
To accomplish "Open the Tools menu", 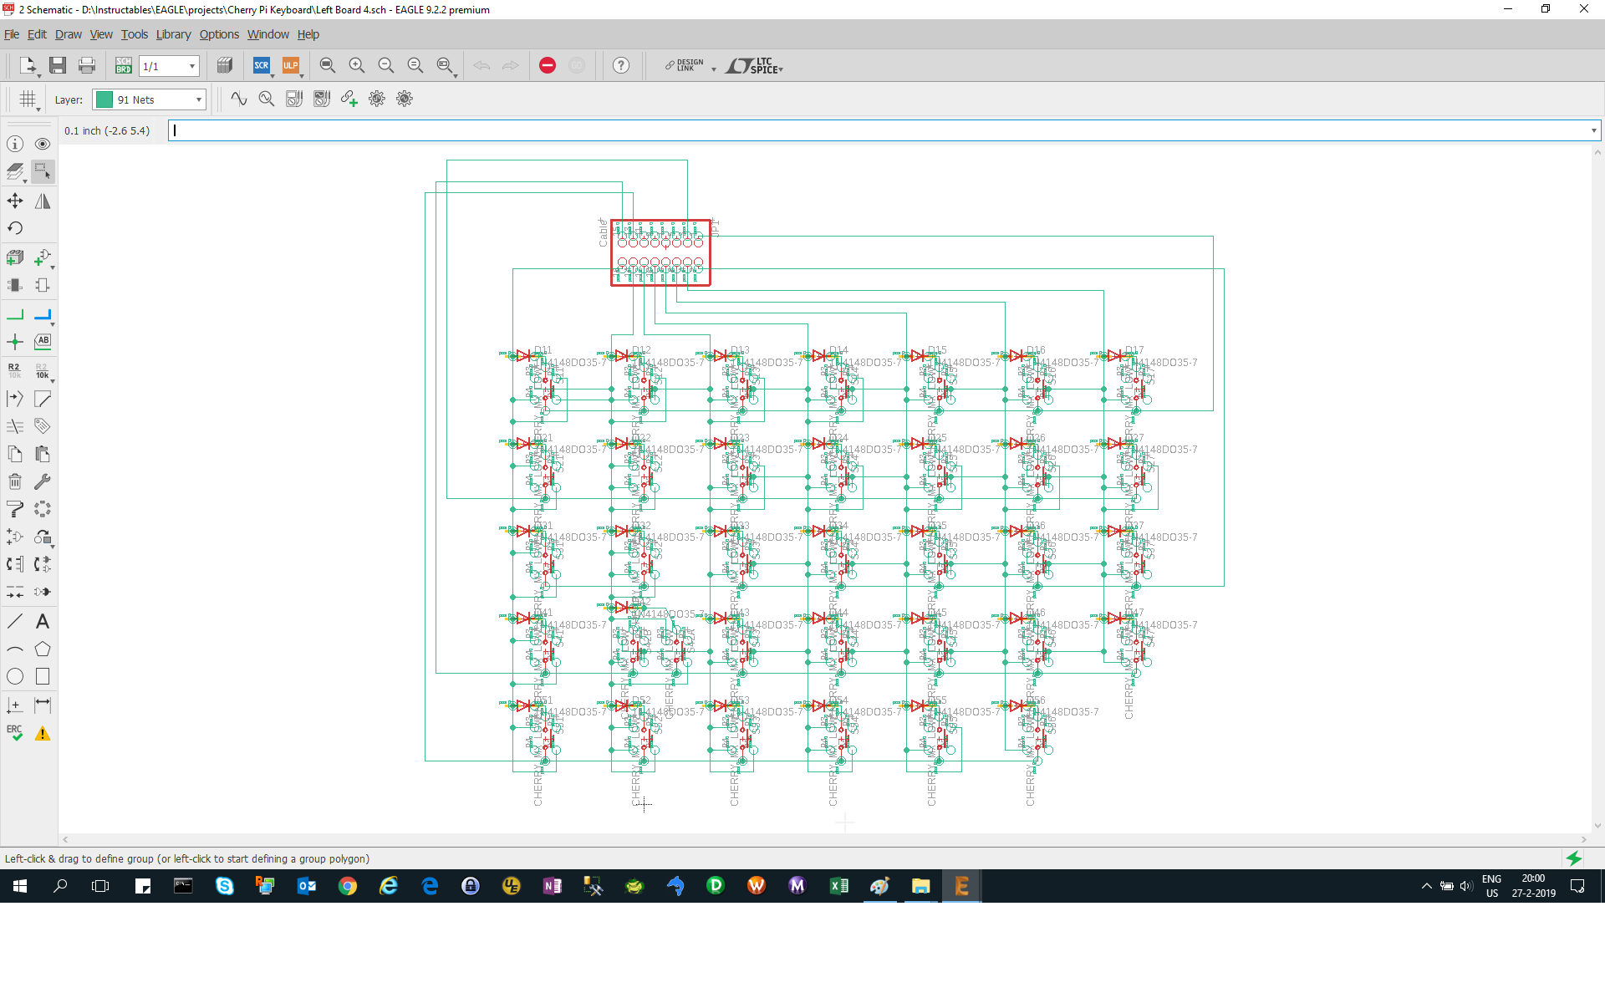I will pos(134,34).
